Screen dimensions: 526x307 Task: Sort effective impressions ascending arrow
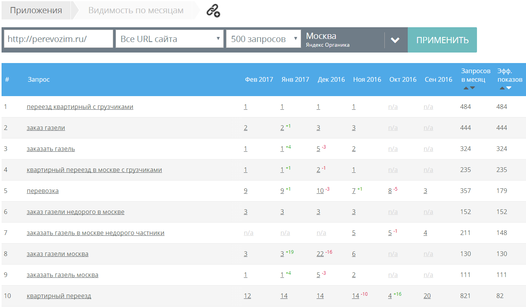(502, 88)
